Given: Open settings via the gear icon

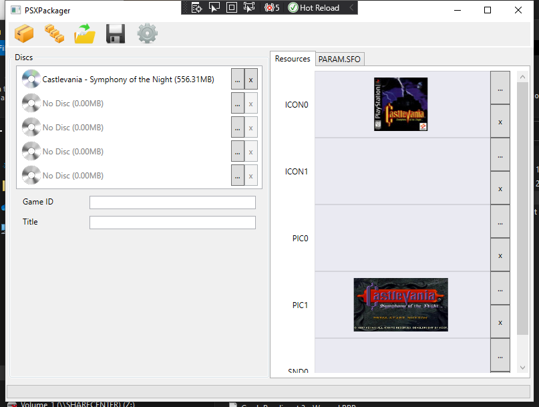Looking at the screenshot, I should point(147,33).
